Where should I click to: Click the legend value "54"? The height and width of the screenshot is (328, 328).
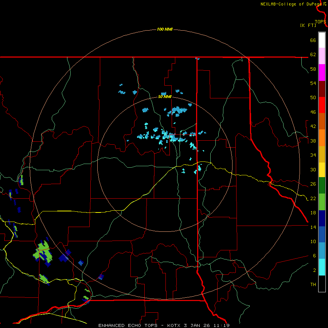pyautogui.click(x=313, y=83)
